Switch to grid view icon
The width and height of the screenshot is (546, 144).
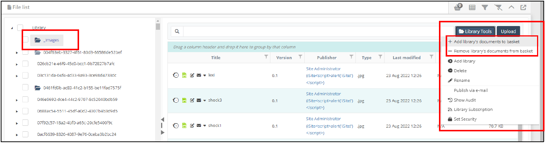click(x=472, y=7)
